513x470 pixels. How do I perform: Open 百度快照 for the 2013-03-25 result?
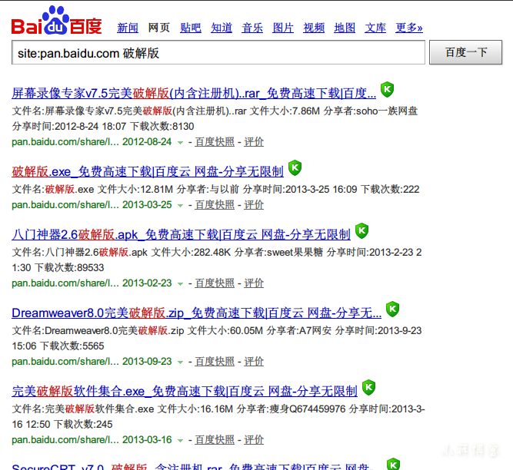coord(215,205)
